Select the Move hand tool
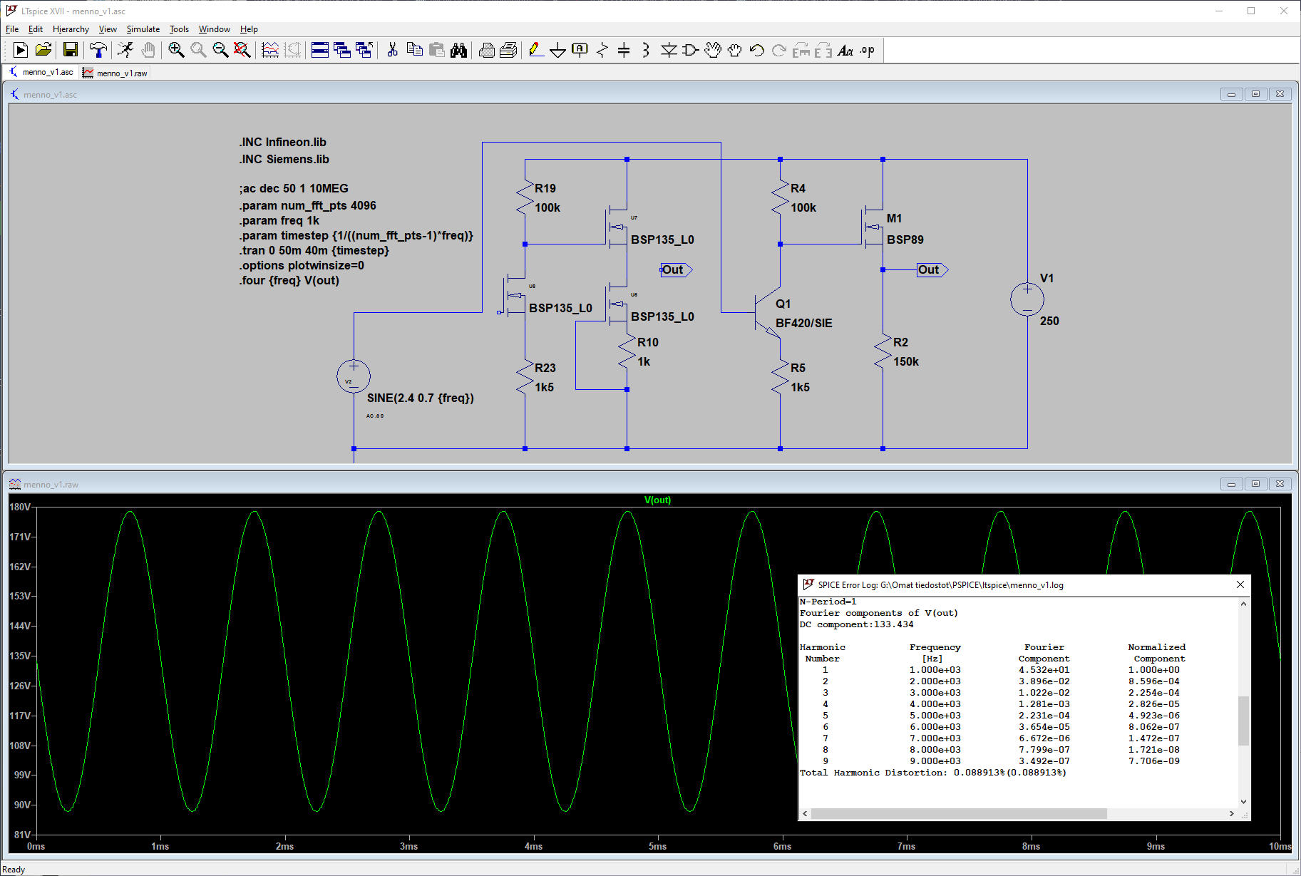 712,50
